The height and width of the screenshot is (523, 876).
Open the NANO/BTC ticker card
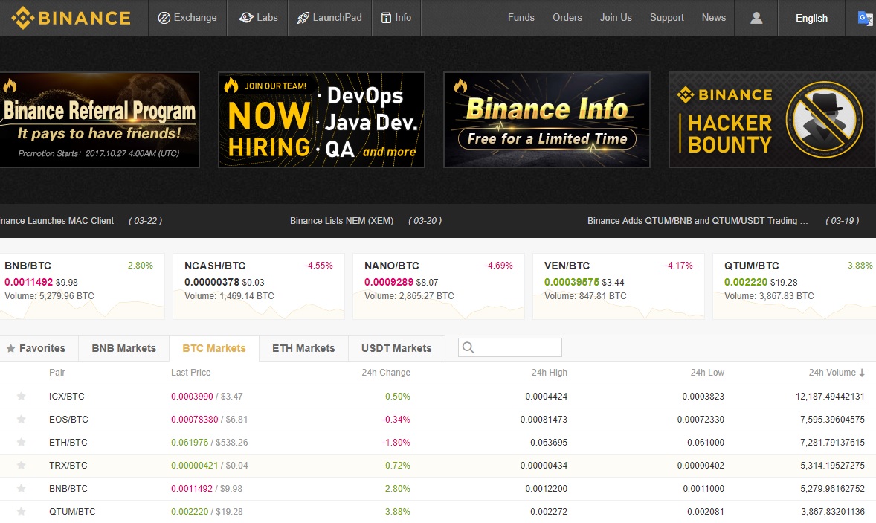pyautogui.click(x=439, y=286)
